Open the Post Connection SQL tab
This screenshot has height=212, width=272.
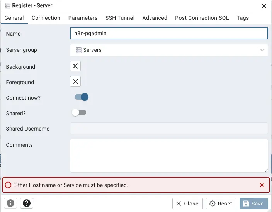click(x=202, y=18)
